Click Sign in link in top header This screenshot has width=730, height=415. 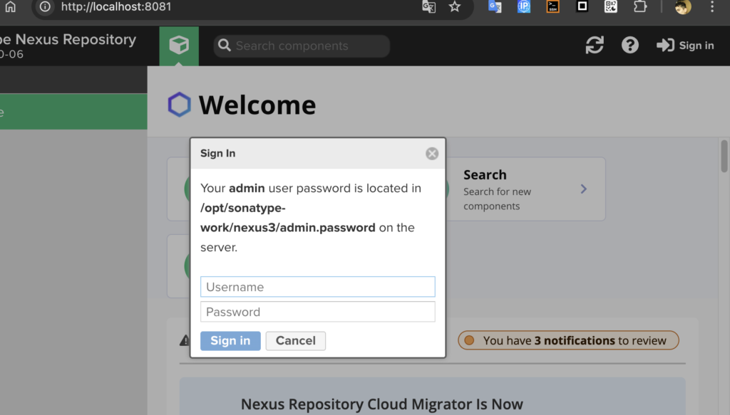click(685, 46)
